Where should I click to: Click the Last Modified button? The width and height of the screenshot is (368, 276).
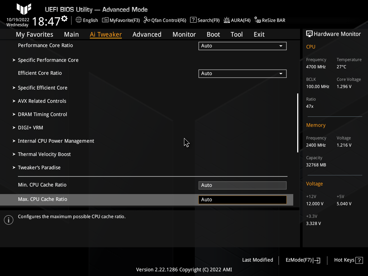pos(258,260)
